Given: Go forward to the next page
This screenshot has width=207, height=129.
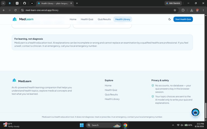Looking at the screenshot, I should pos(10,10).
